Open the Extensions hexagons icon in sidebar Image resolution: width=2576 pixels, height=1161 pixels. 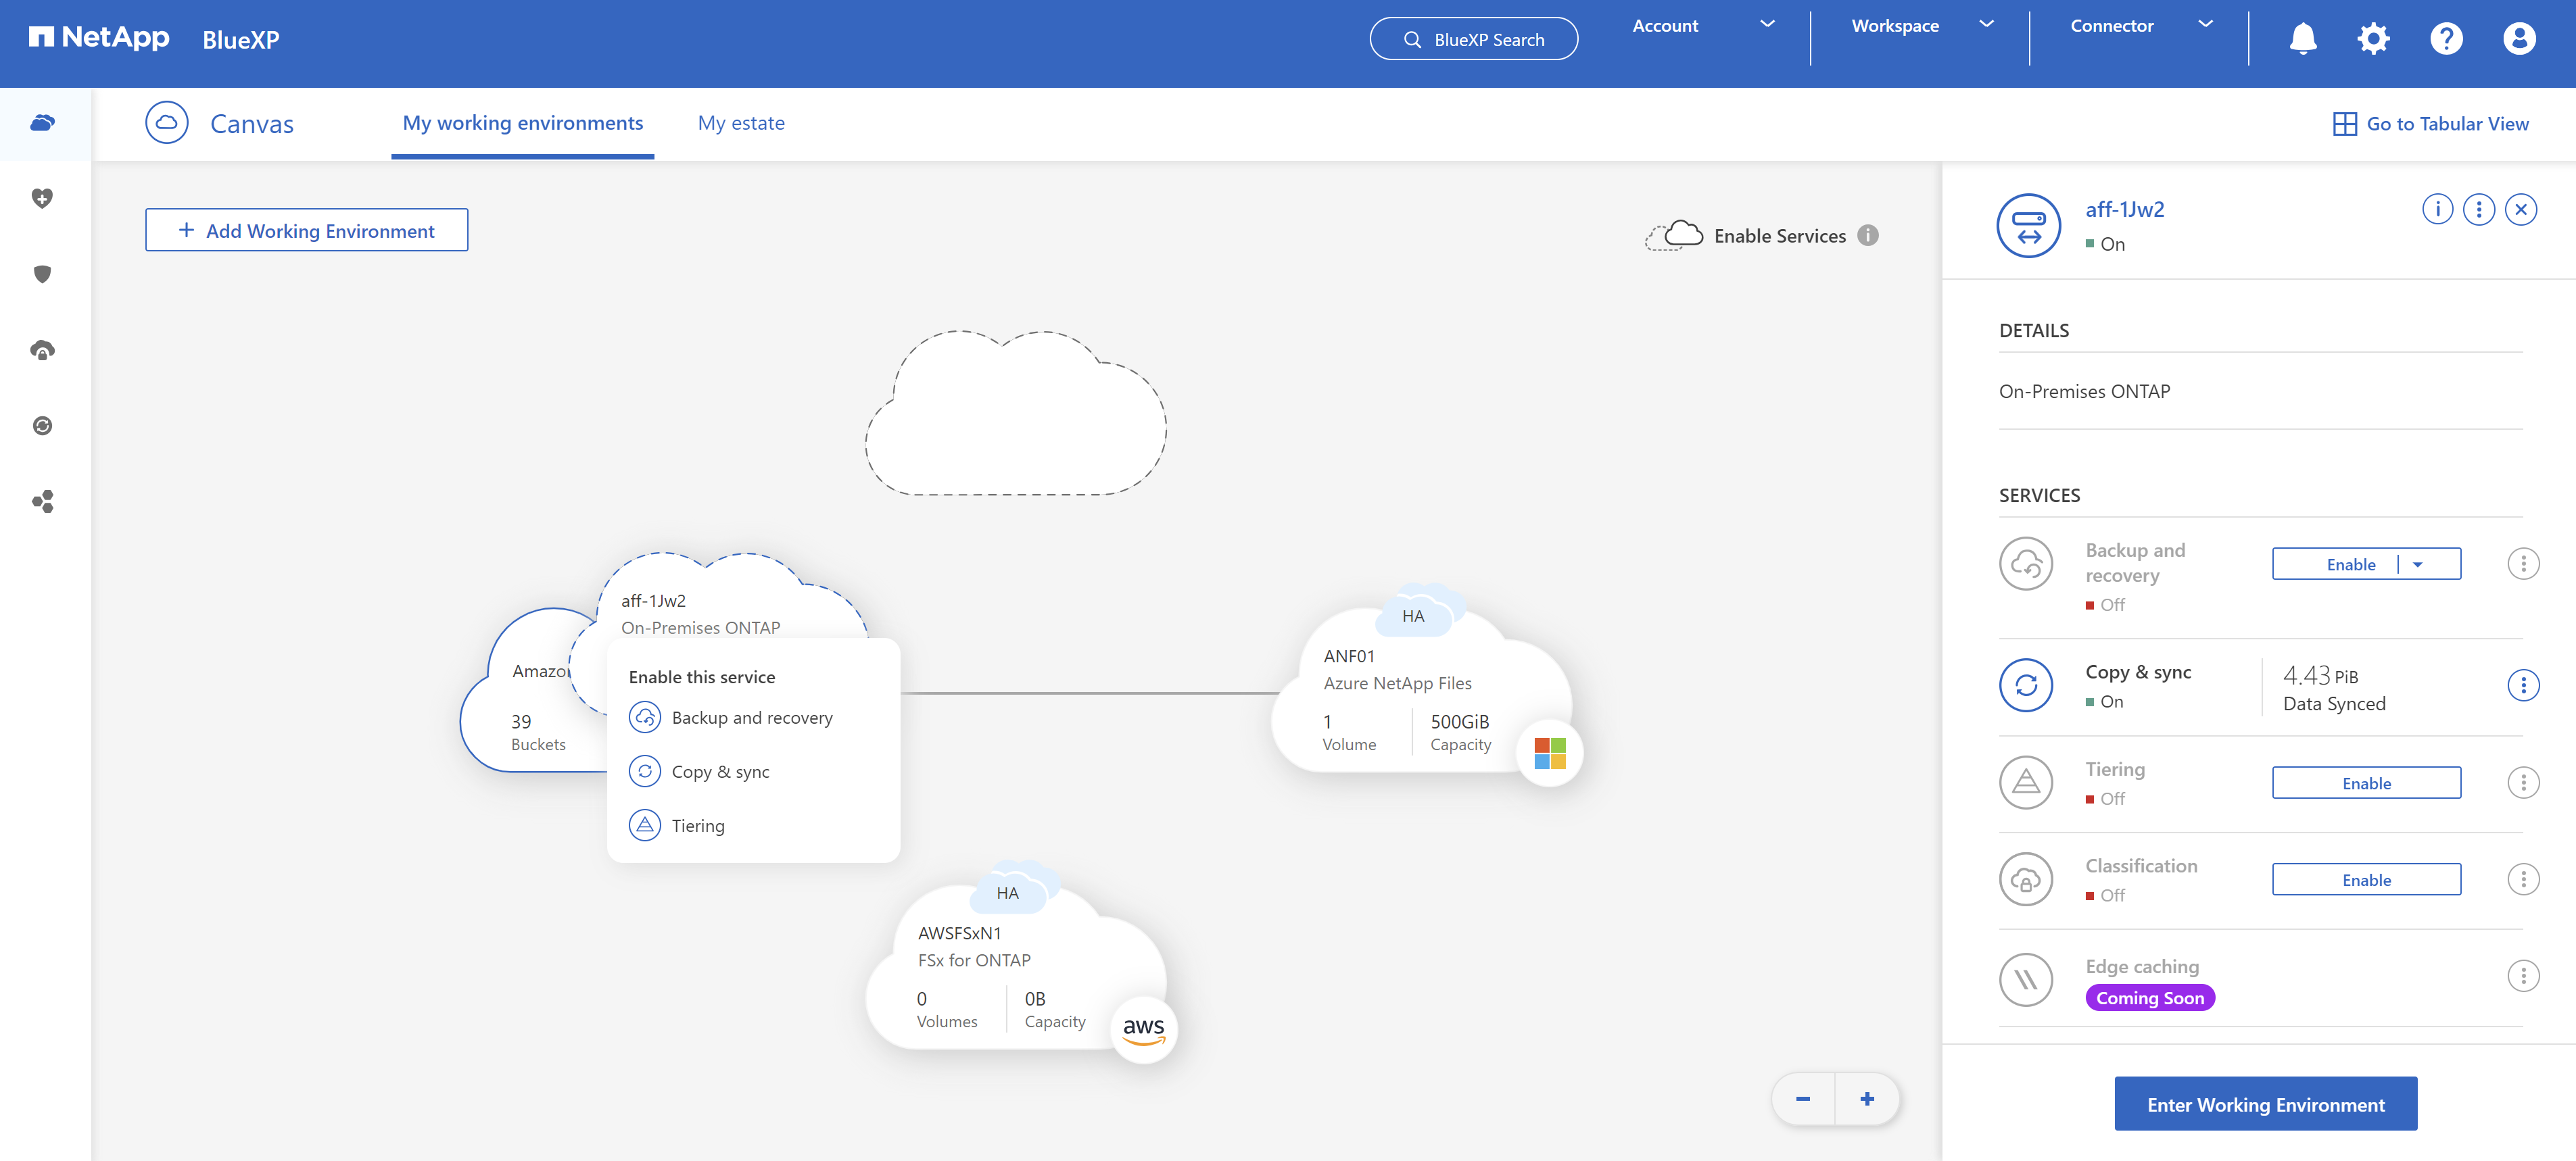click(43, 503)
